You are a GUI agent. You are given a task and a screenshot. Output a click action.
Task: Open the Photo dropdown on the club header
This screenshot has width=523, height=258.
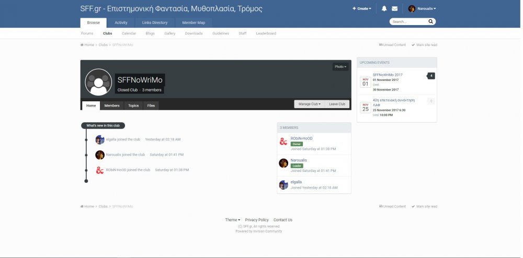tap(340, 67)
